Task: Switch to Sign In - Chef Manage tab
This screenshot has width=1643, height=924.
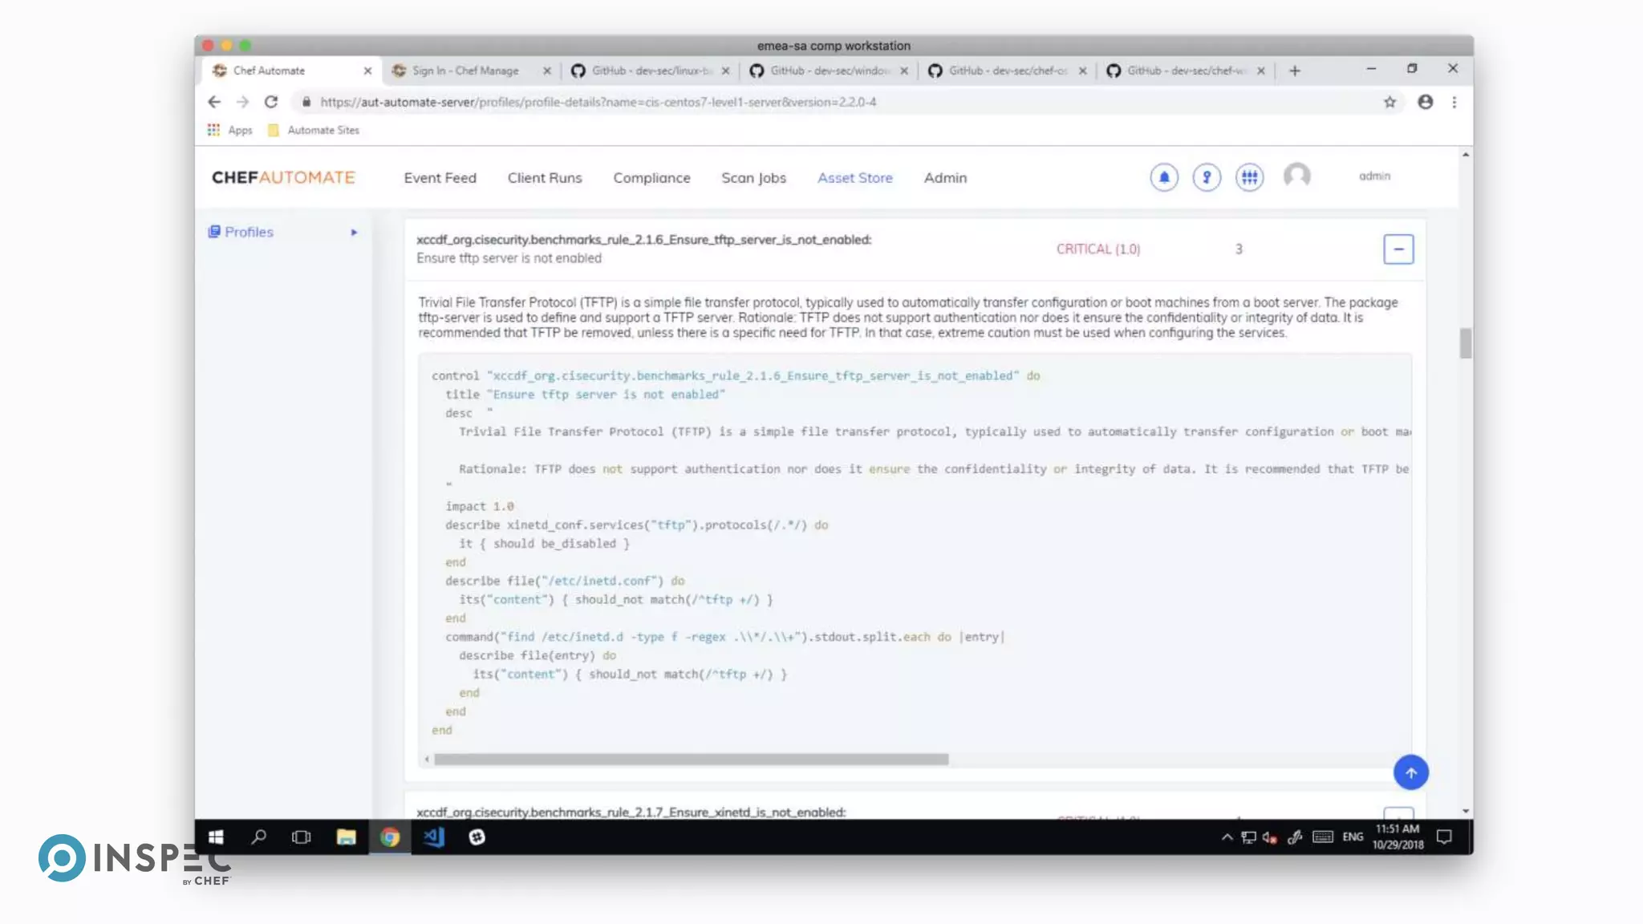Action: (x=465, y=71)
